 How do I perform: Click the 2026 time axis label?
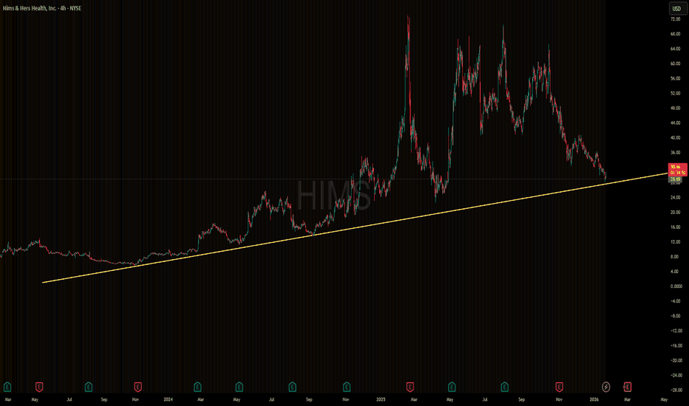(x=594, y=399)
